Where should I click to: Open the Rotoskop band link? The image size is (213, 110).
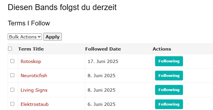click(31, 61)
